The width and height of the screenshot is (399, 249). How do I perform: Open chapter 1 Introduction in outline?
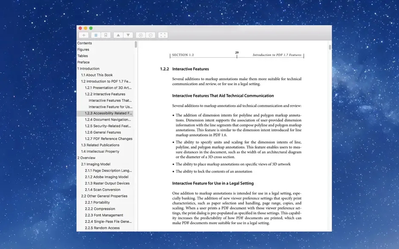tap(88, 69)
